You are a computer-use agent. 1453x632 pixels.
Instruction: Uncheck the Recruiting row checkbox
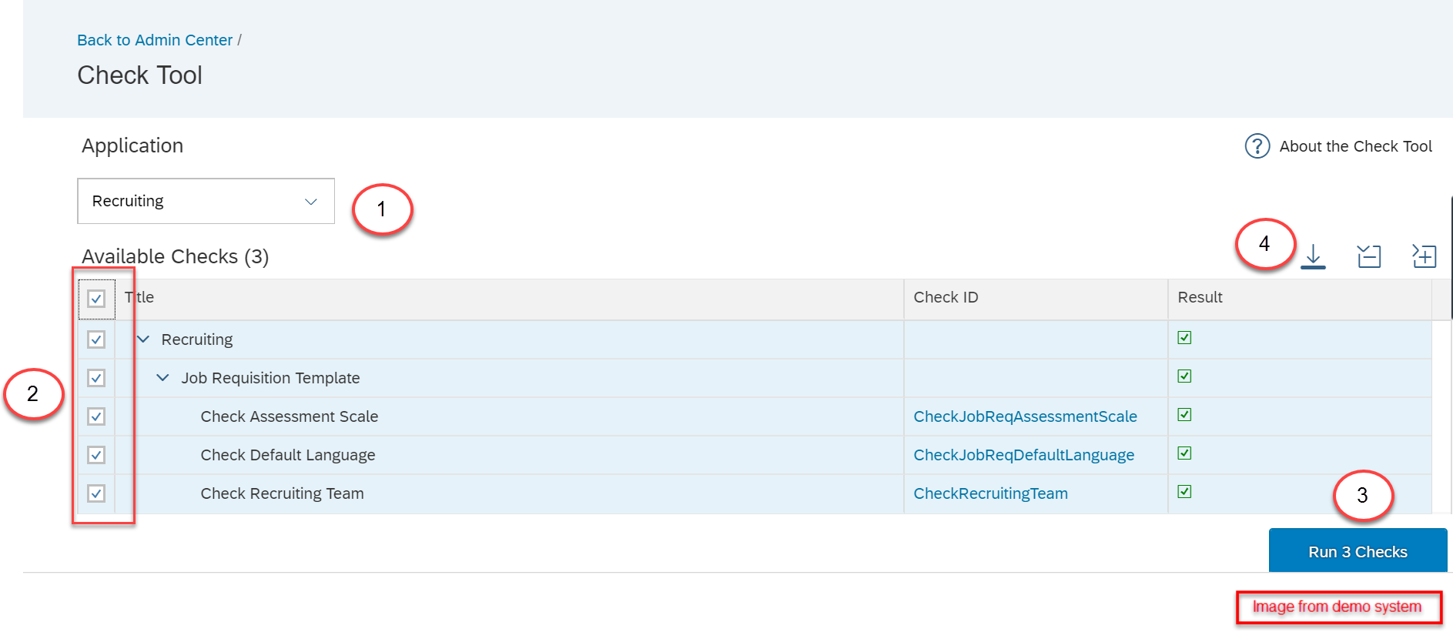pos(96,339)
